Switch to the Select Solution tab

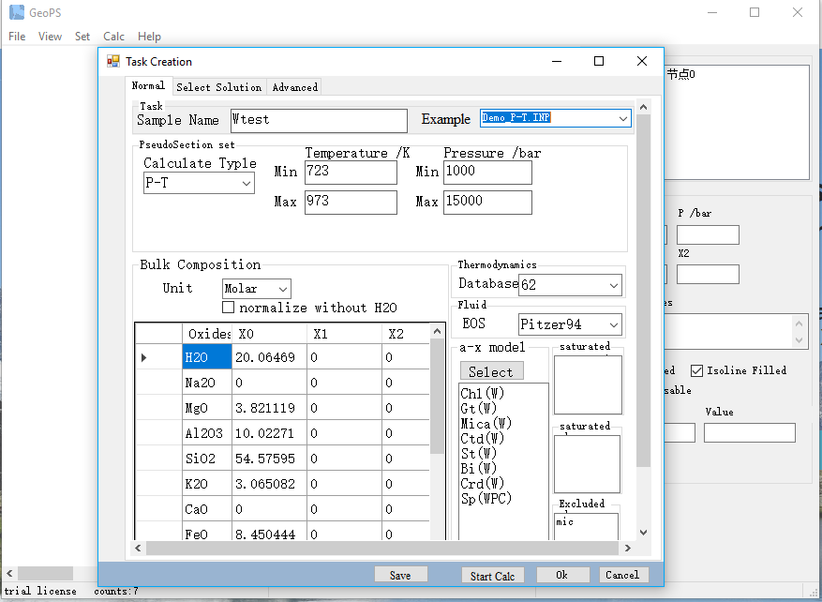click(x=218, y=87)
